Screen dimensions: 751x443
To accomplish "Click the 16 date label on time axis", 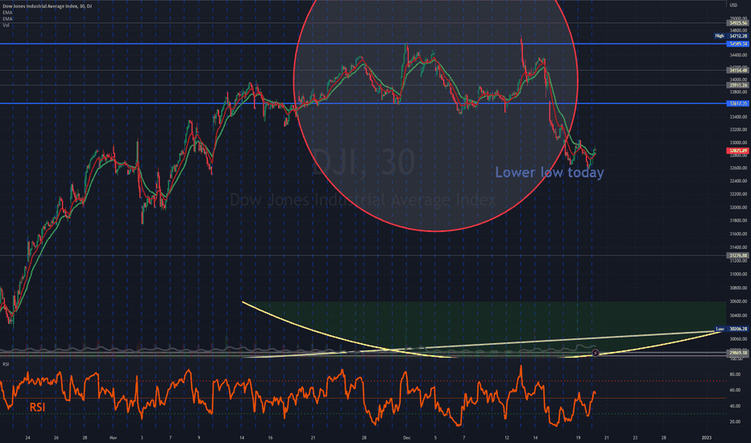I will point(270,437).
